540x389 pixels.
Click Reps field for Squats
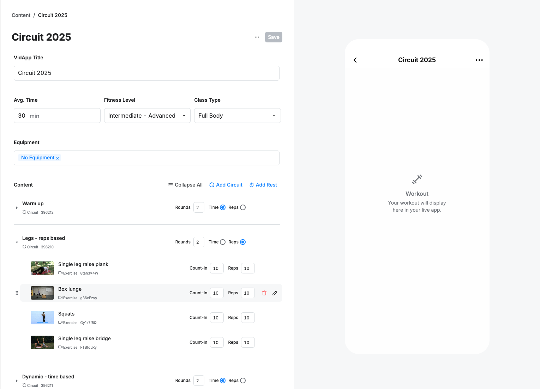pyautogui.click(x=248, y=318)
